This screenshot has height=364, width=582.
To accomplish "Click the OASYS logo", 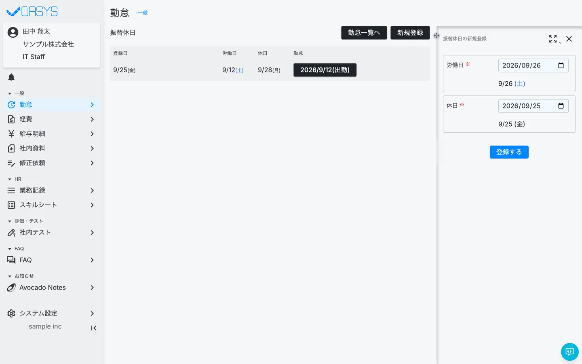I will 32,12.
